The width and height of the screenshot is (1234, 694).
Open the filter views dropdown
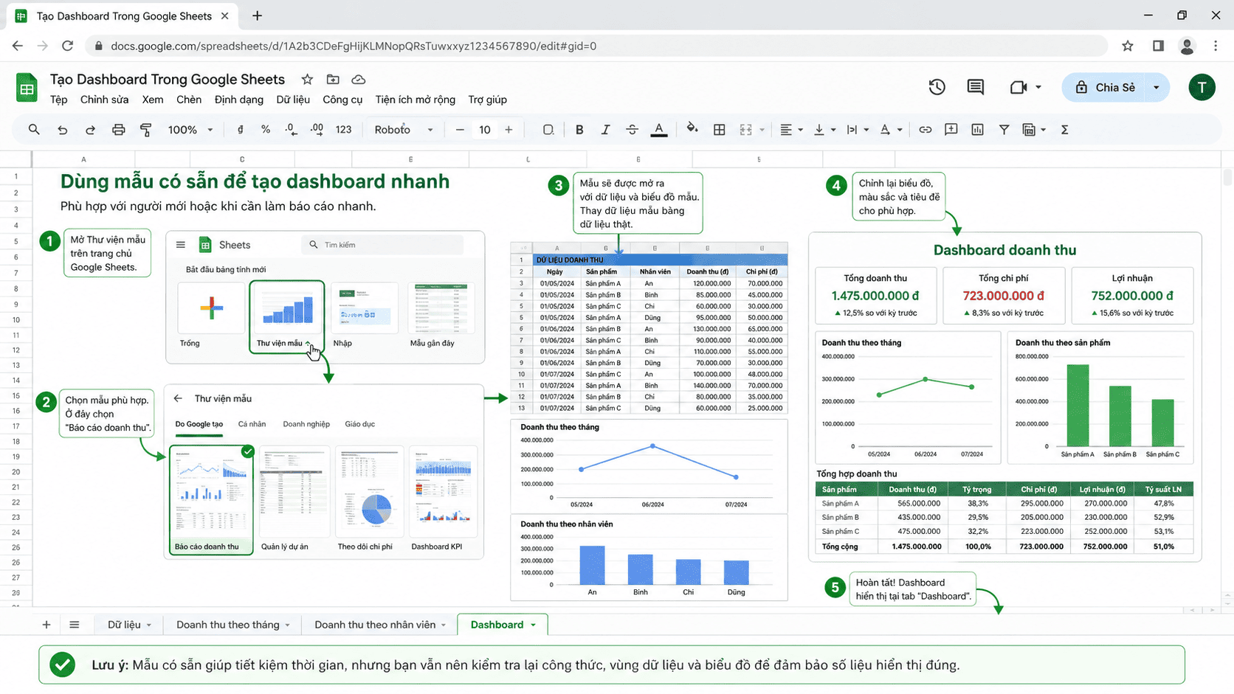[1043, 130]
